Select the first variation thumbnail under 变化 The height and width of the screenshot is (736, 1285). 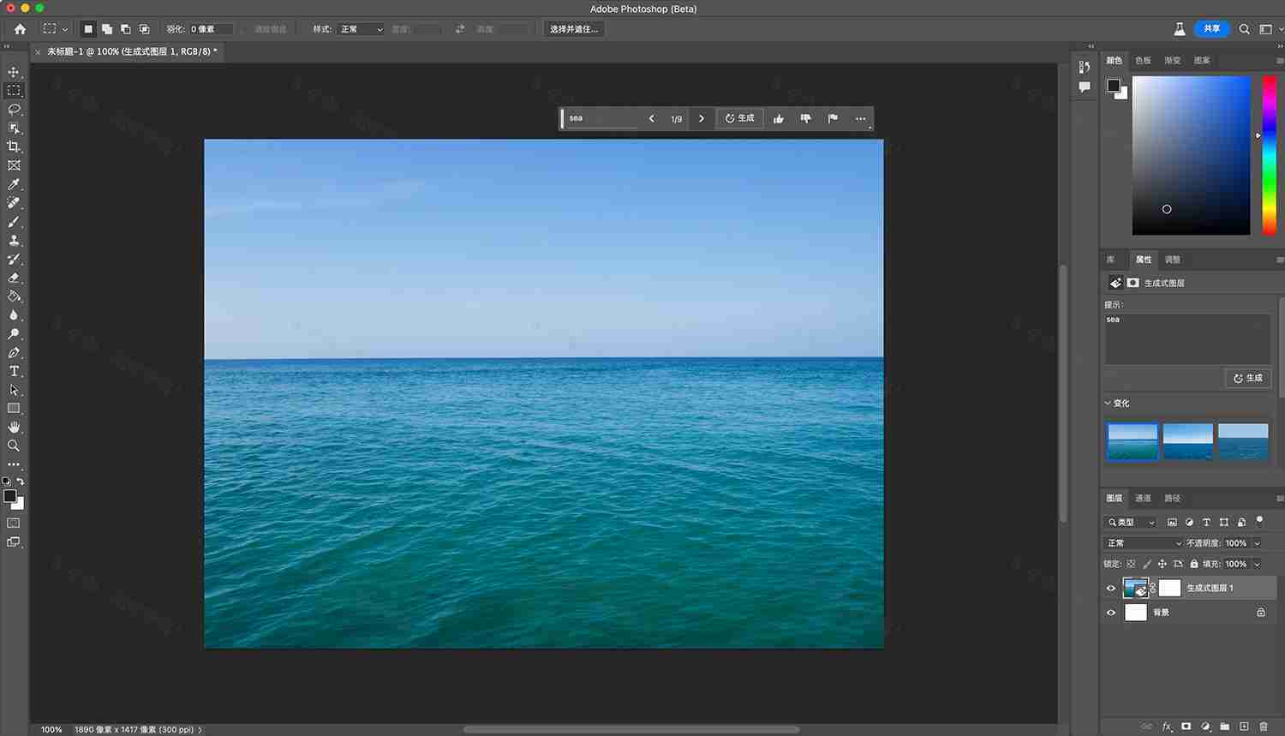1132,440
